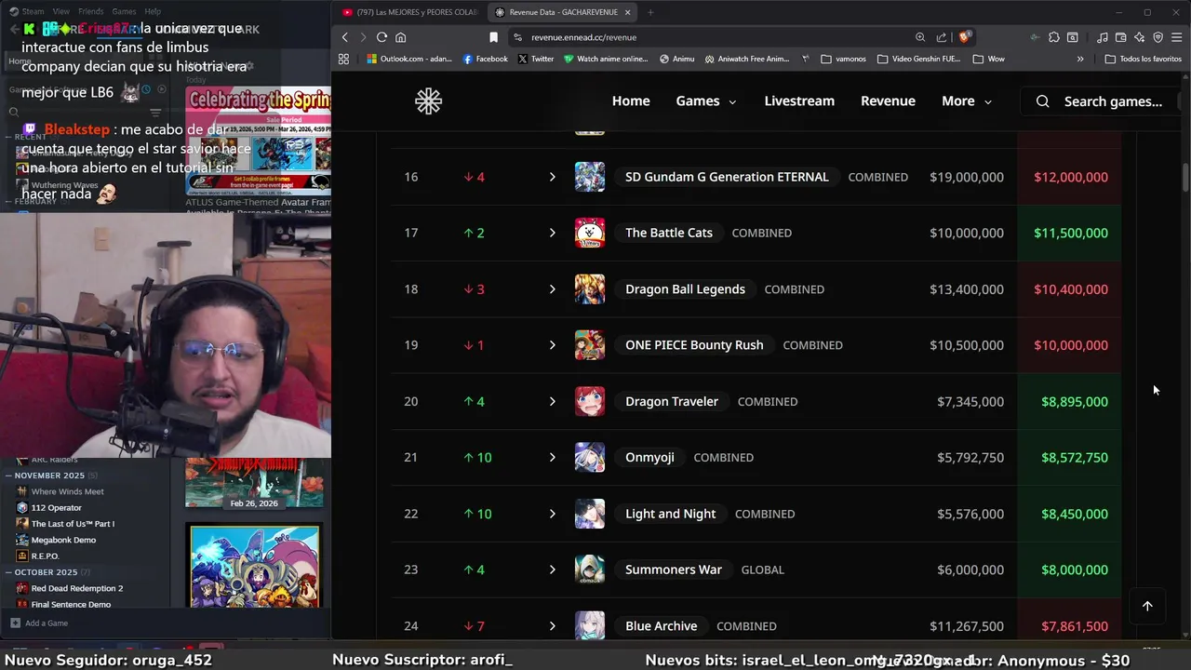1191x670 pixels.
Task: Click The Battle Cats game icon
Action: [x=590, y=233]
